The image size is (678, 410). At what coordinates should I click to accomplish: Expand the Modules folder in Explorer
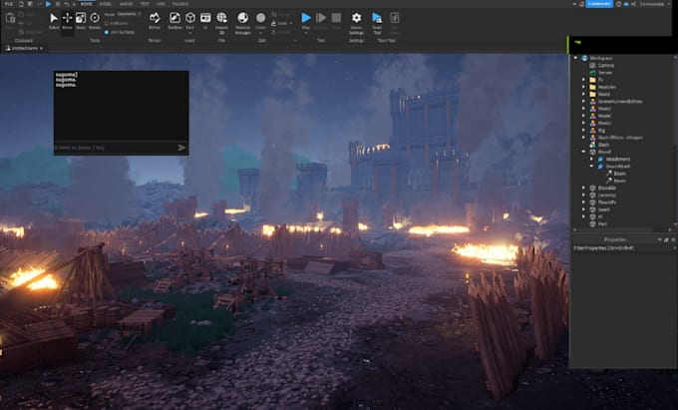(x=583, y=87)
